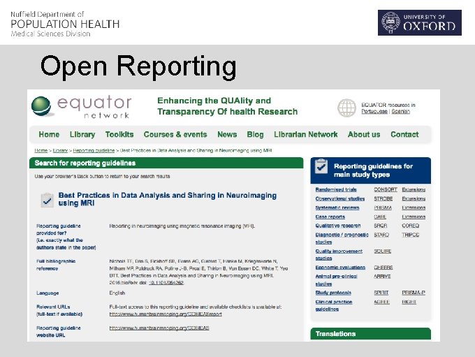Open the Qualitative research link
This screenshot has height=357, width=475.
point(338,226)
